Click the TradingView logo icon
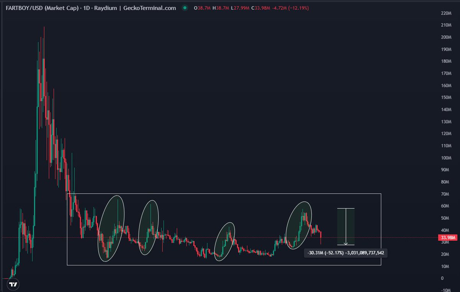Image resolution: width=460 pixels, height=292 pixels. pos(13,284)
